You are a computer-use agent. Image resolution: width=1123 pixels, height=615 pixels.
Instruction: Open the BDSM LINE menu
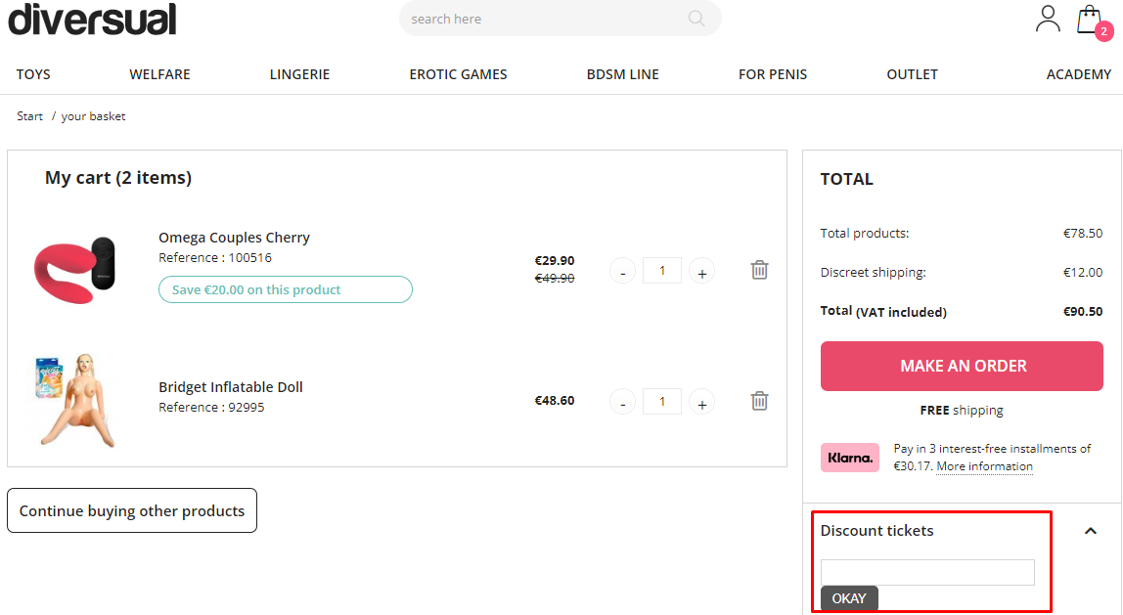coord(623,74)
